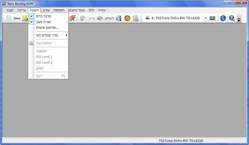
Task: Click the blue information icon
Action: tap(223, 18)
